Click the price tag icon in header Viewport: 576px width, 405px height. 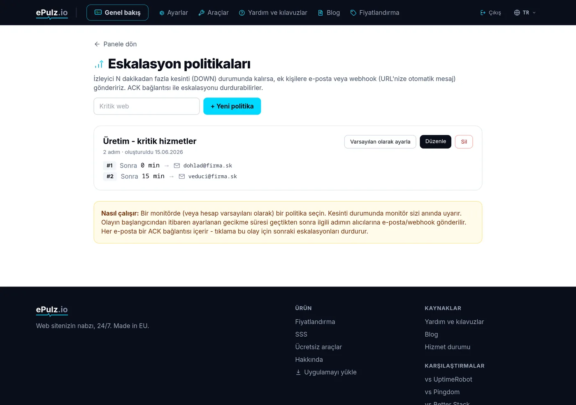353,13
